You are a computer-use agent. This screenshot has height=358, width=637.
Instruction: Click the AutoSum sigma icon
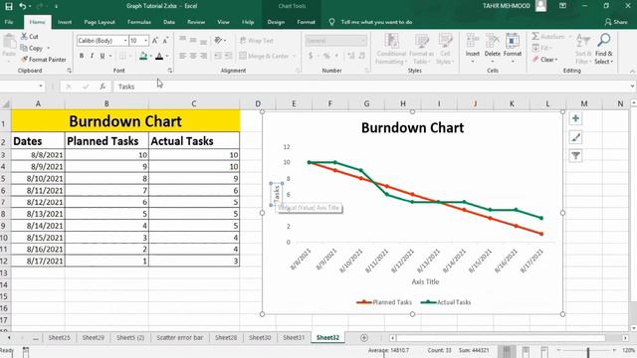point(535,36)
